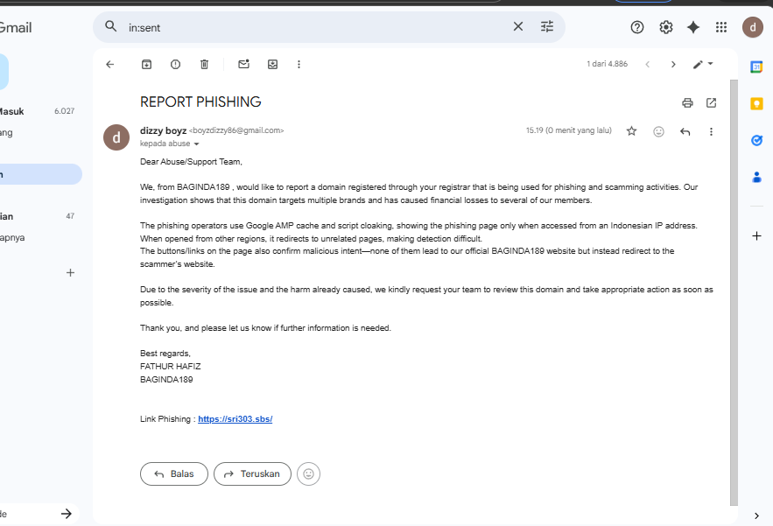Open the toolbar's more options menu
The height and width of the screenshot is (526, 773).
point(299,64)
